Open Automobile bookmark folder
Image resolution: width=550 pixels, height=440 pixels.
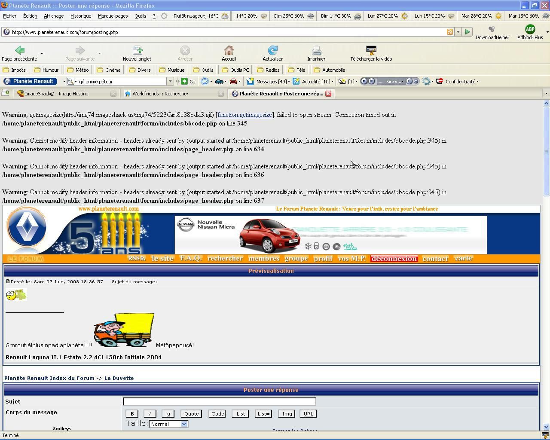[330, 70]
